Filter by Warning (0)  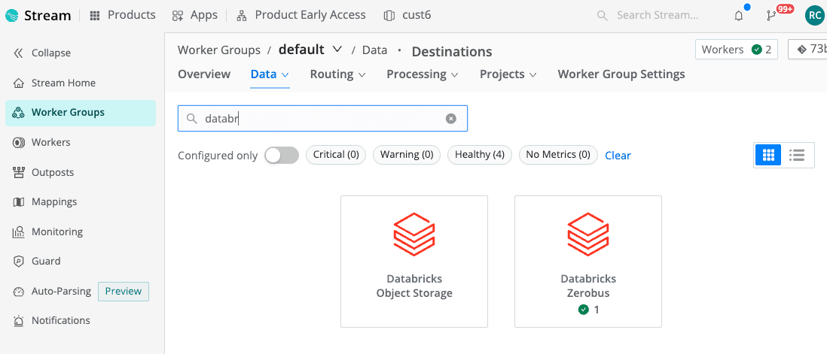point(407,155)
